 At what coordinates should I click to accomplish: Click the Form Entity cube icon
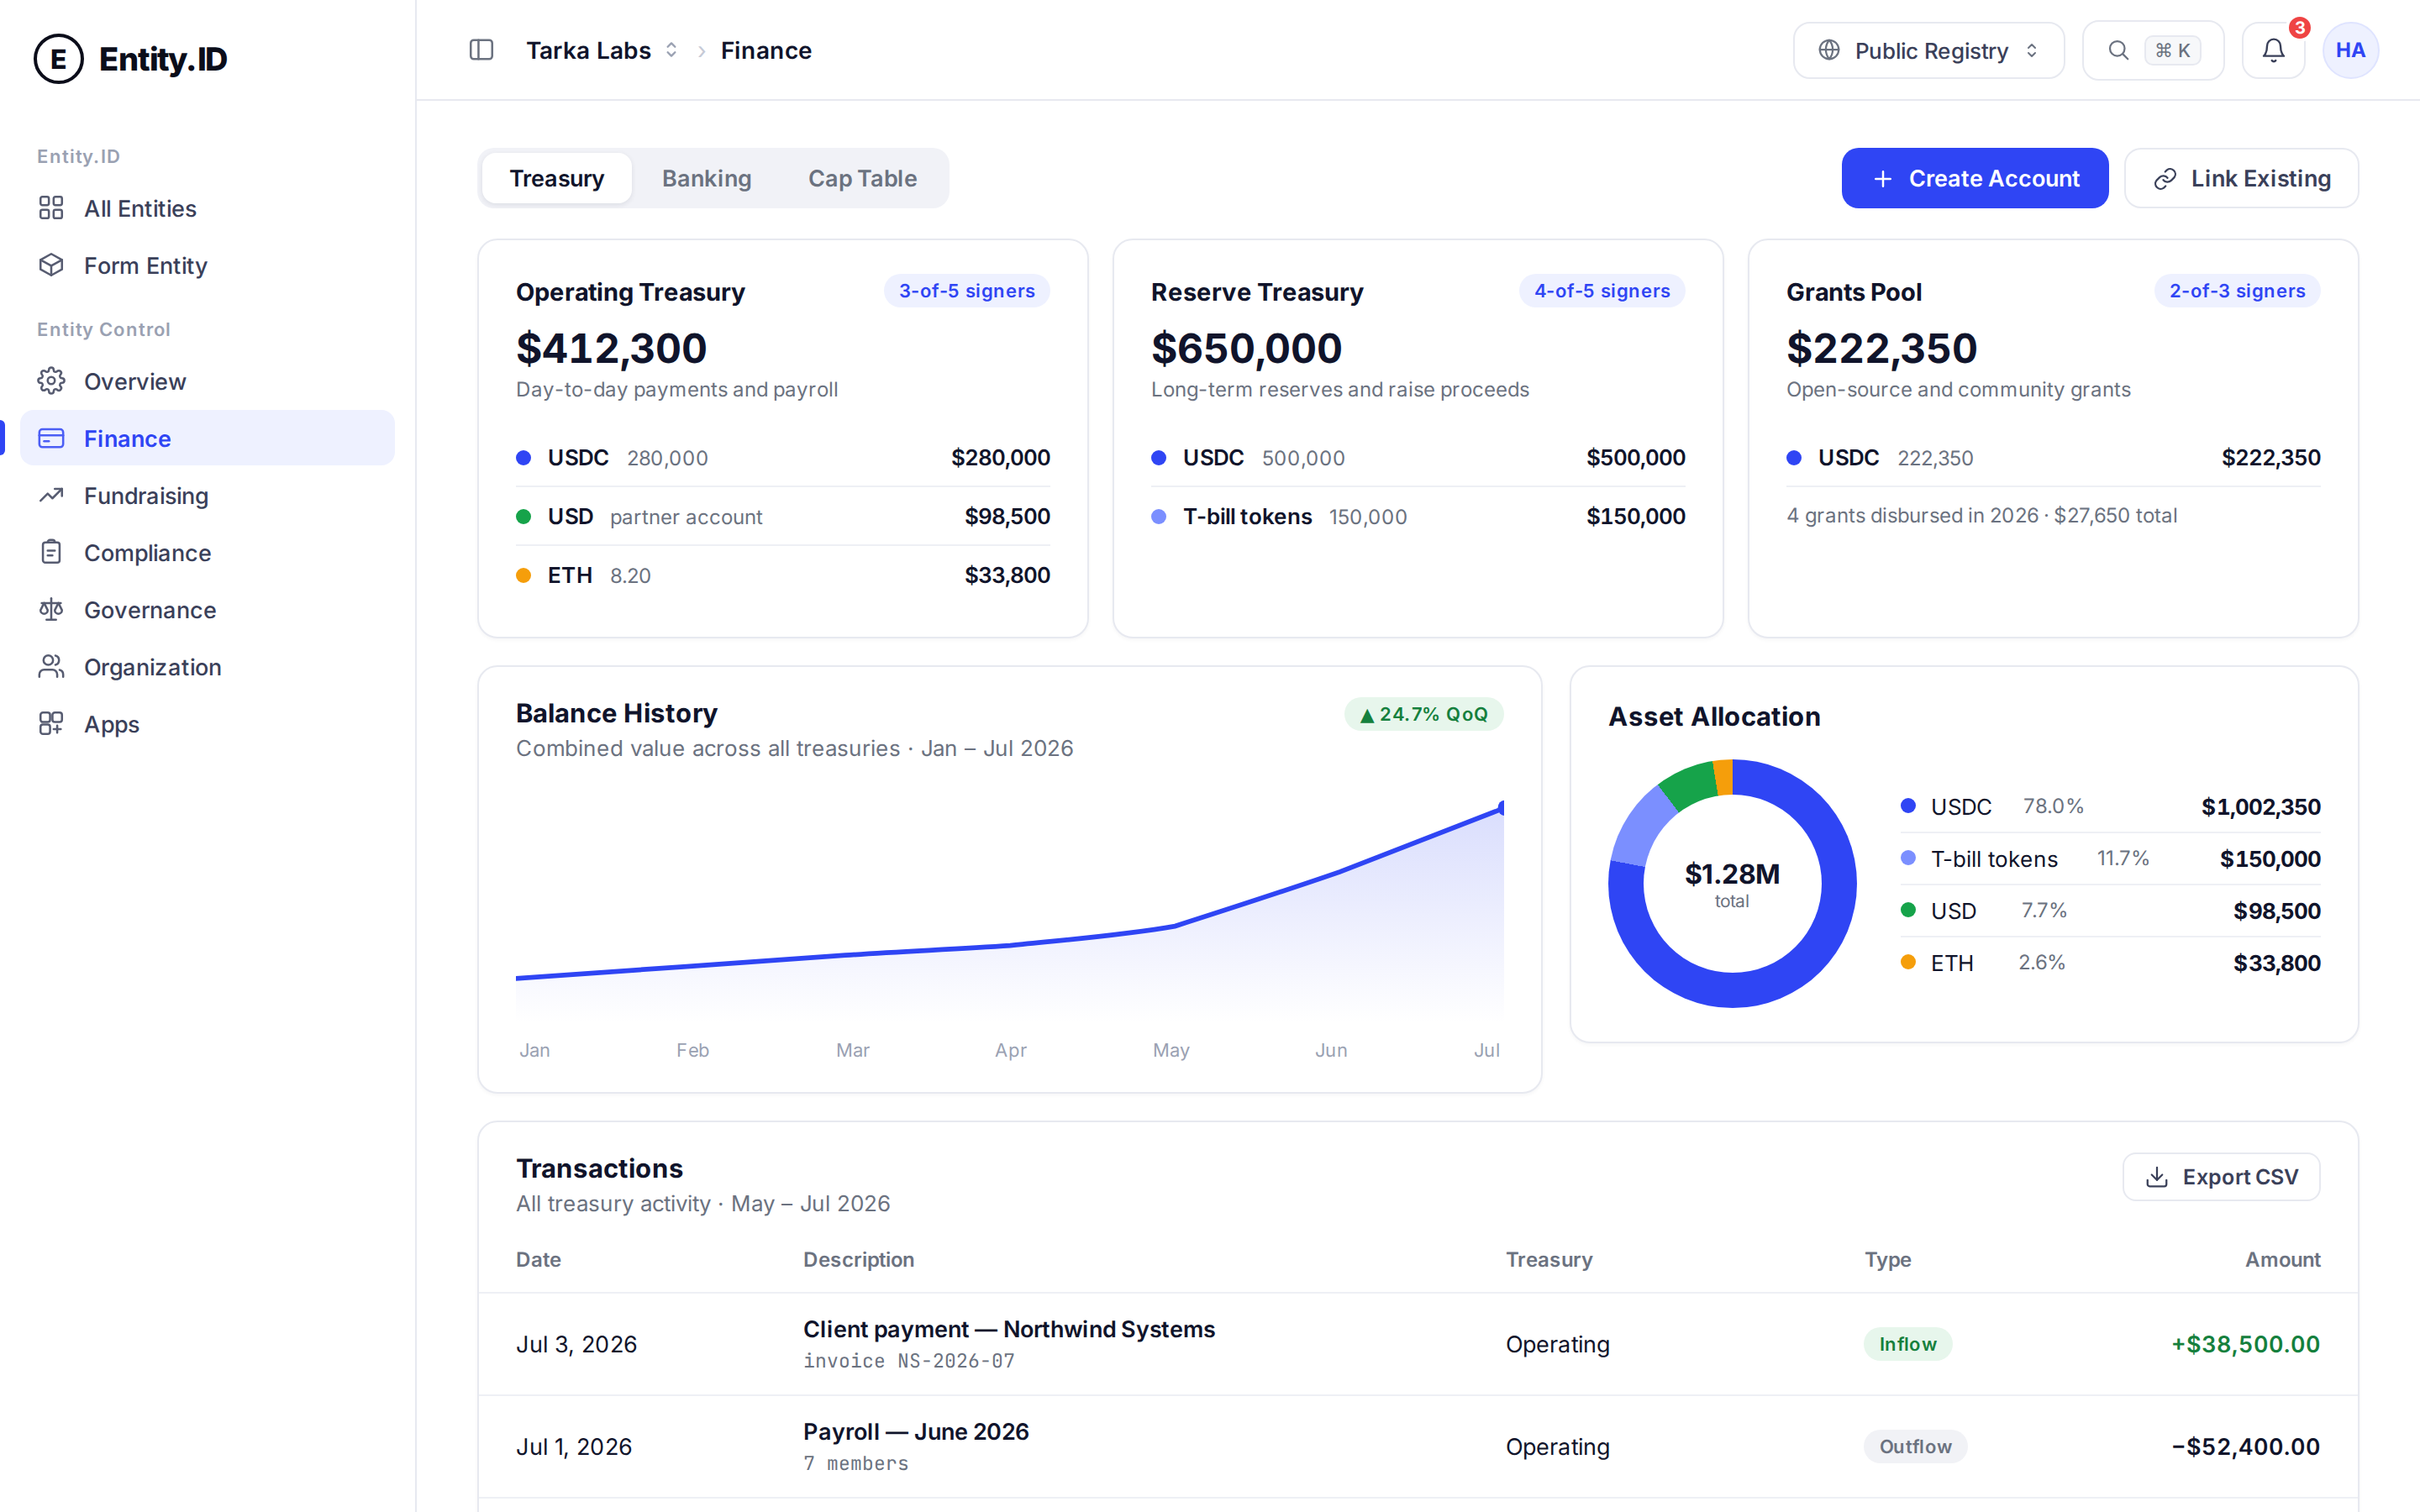(51, 265)
